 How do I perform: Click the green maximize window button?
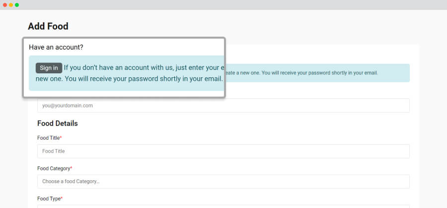(17, 5)
